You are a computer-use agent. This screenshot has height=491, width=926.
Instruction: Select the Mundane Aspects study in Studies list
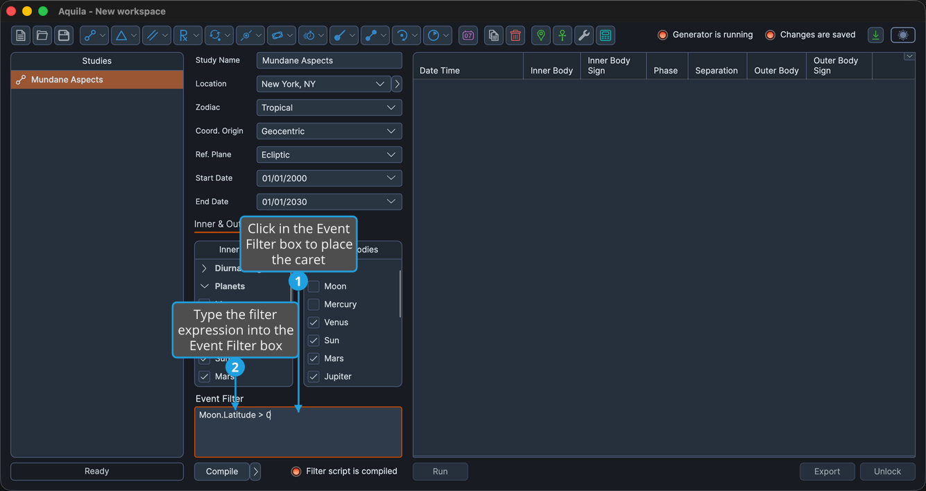[97, 80]
